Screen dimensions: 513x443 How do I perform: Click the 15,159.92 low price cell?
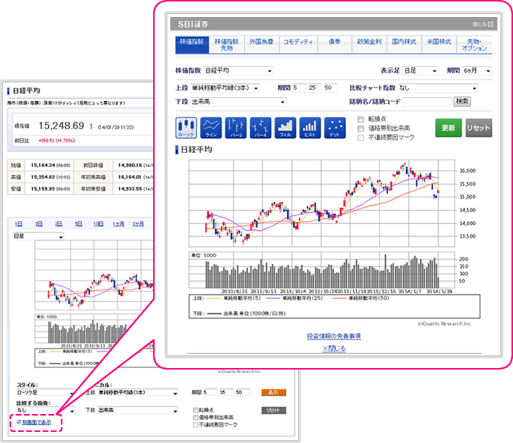click(x=51, y=189)
